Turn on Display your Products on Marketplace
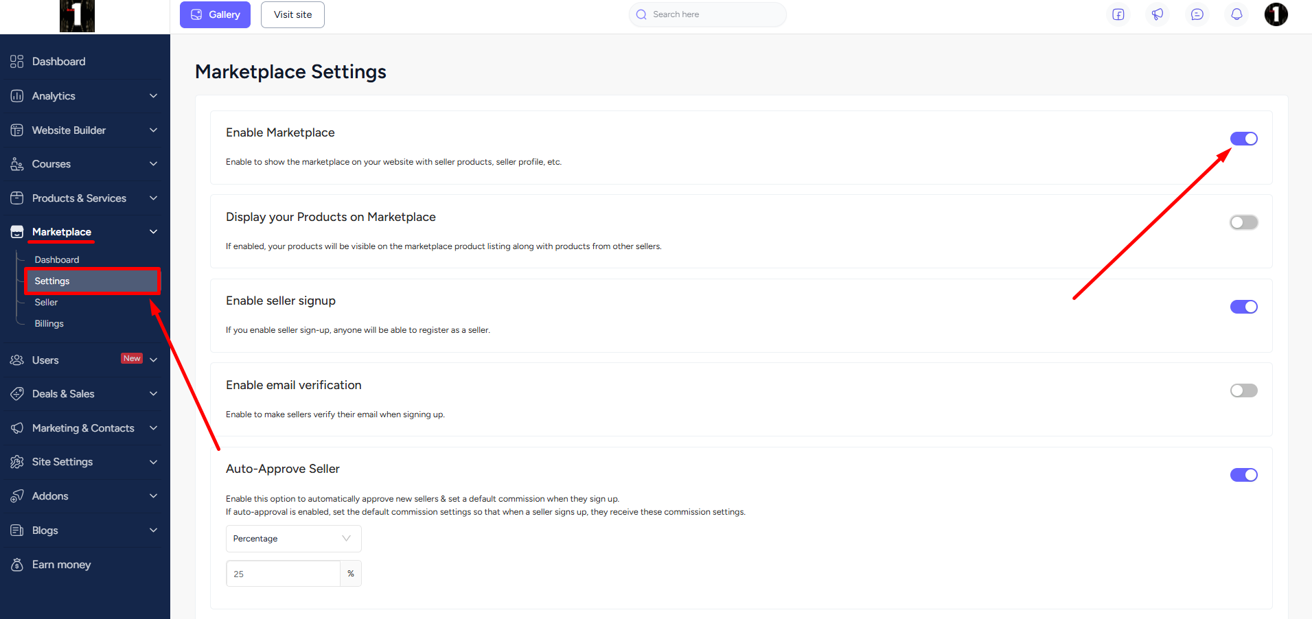Viewport: 1312px width, 619px height. coord(1244,222)
